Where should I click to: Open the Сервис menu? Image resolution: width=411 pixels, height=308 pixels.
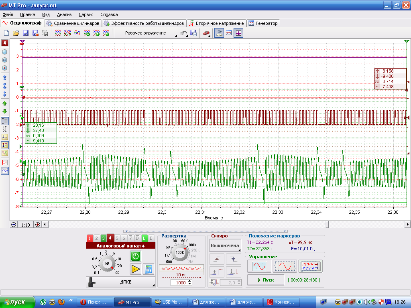[86, 15]
